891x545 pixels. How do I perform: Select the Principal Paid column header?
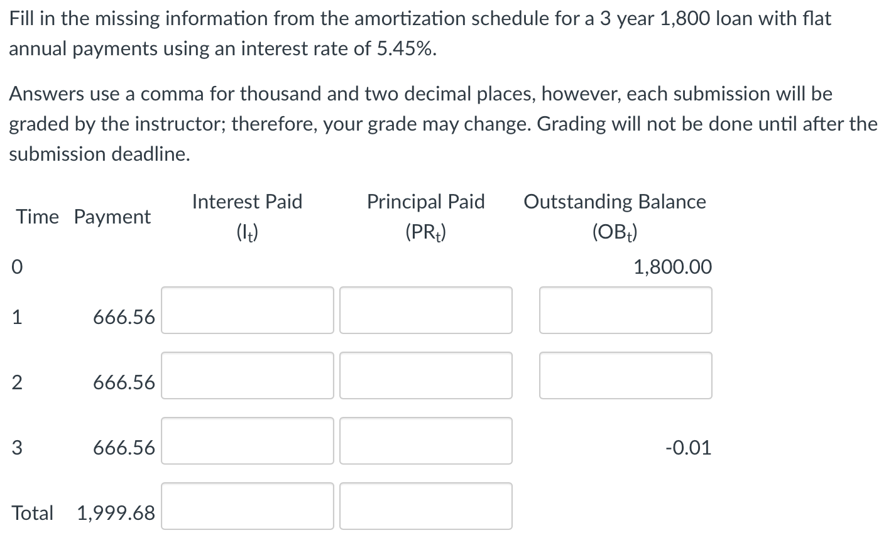tap(425, 202)
